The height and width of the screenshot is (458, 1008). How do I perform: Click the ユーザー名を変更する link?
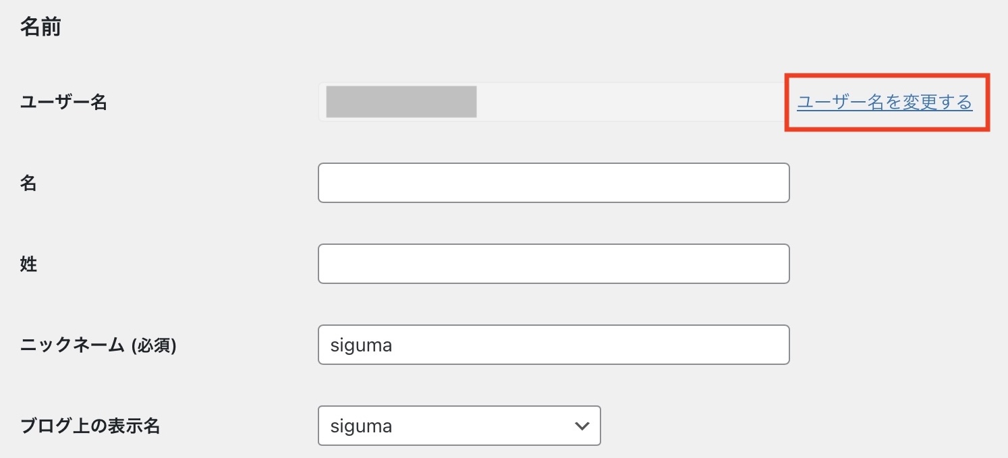(x=884, y=103)
